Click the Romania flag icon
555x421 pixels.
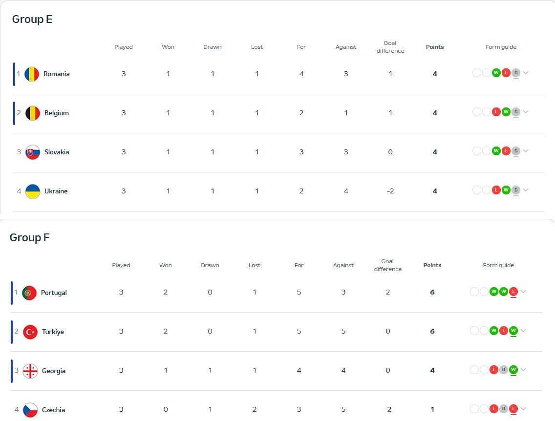31,74
